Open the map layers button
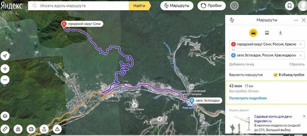307x136 pixels. pos(5,116)
